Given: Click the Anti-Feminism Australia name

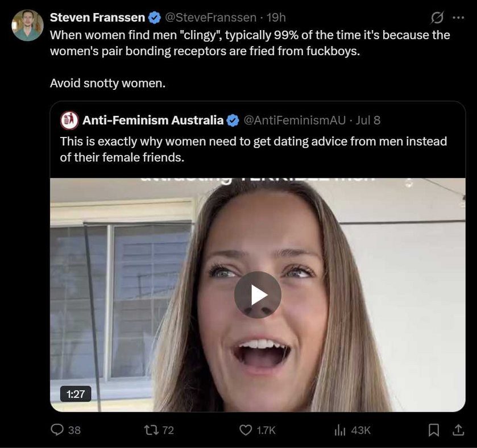Looking at the screenshot, I should point(153,121).
